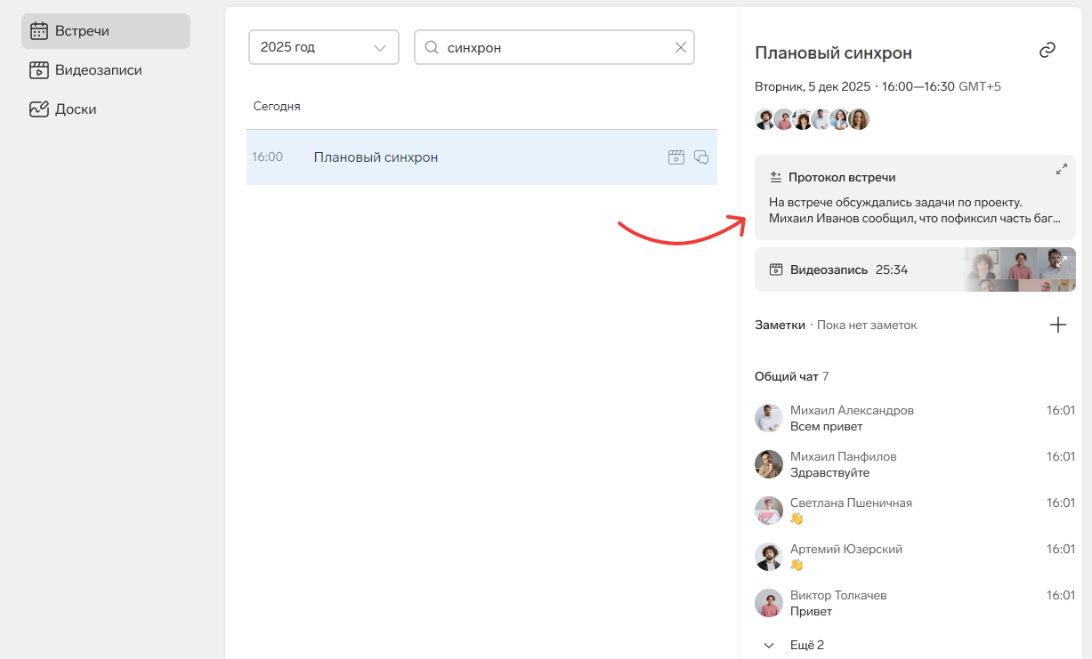Click video recording icon in meeting row

pos(676,157)
